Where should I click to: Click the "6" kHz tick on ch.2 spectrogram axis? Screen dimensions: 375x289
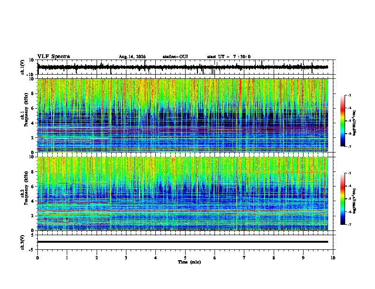[33, 187]
